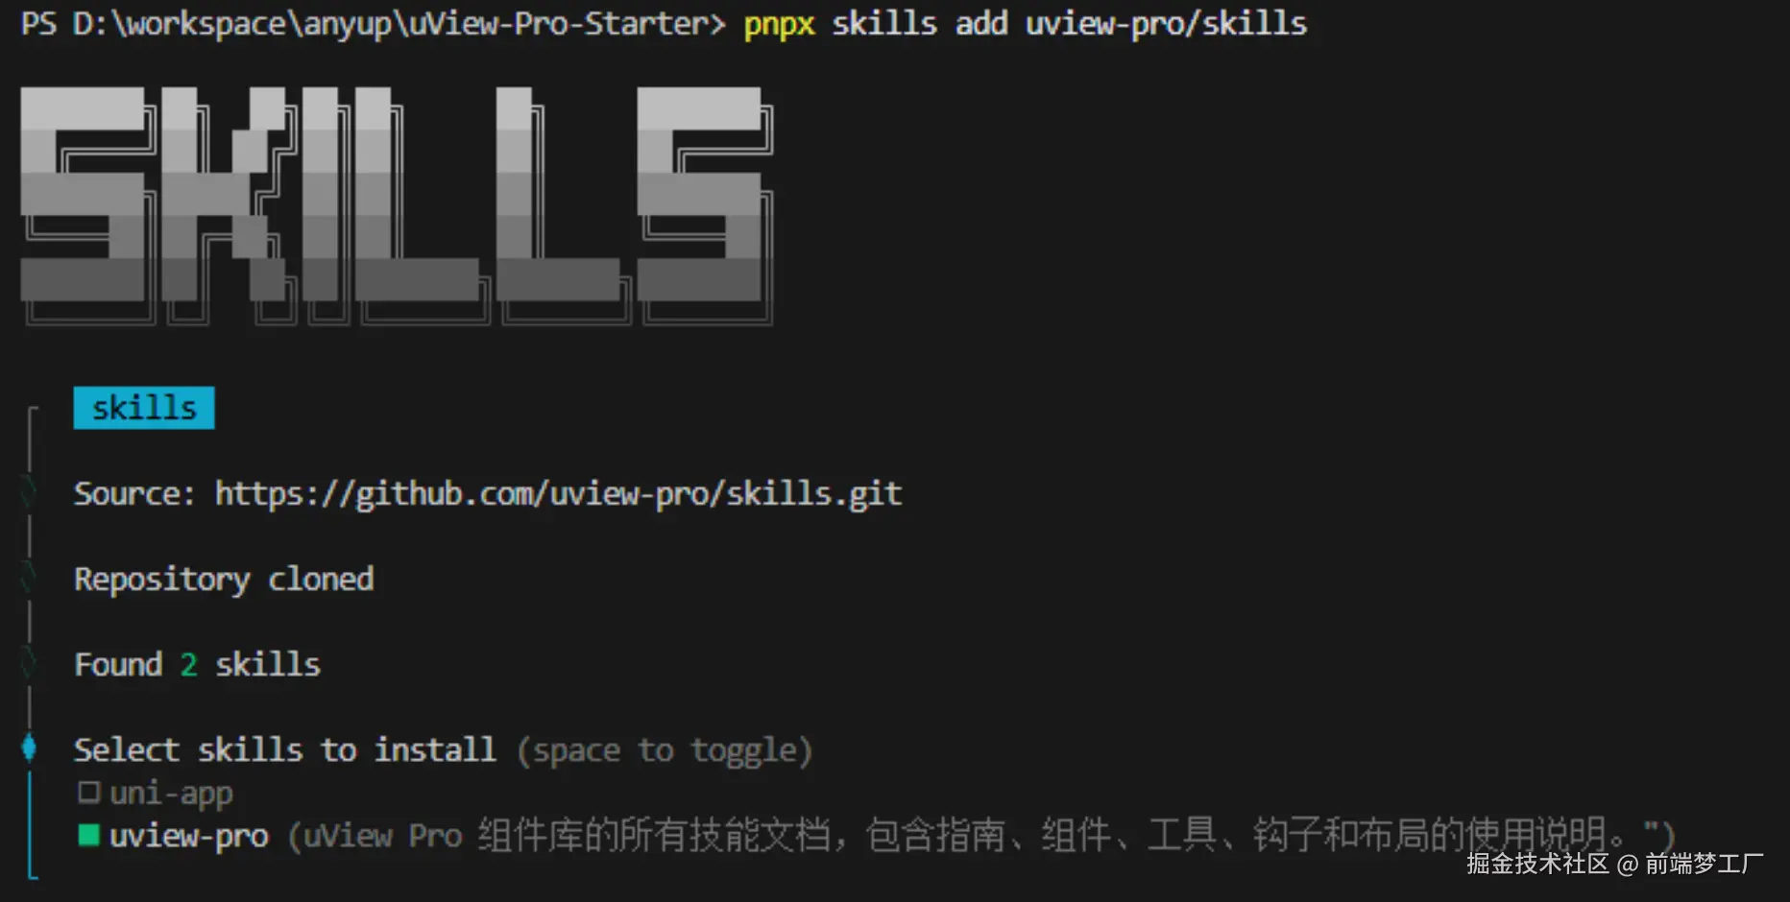Click the space to toggle hint
The height and width of the screenshot is (902, 1790).
[x=665, y=750]
